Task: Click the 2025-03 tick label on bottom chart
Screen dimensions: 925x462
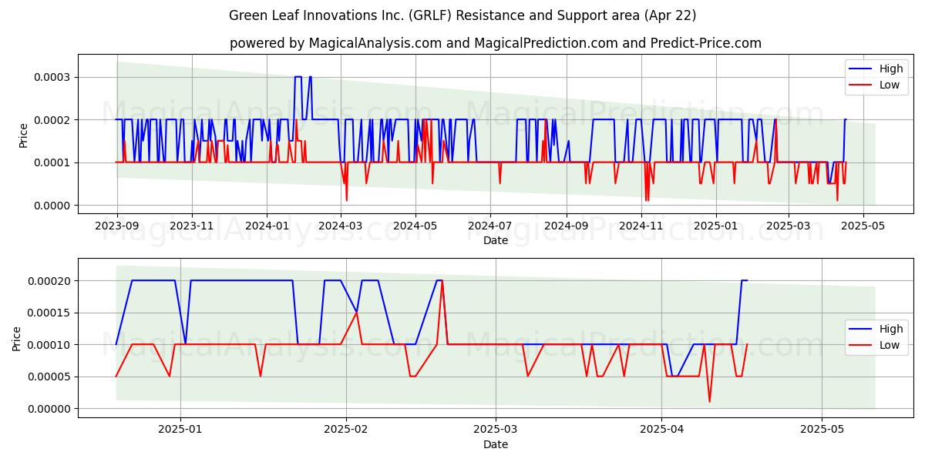Action: (x=496, y=430)
